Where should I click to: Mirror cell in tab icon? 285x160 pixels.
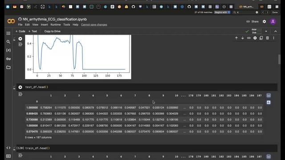(x=261, y=38)
